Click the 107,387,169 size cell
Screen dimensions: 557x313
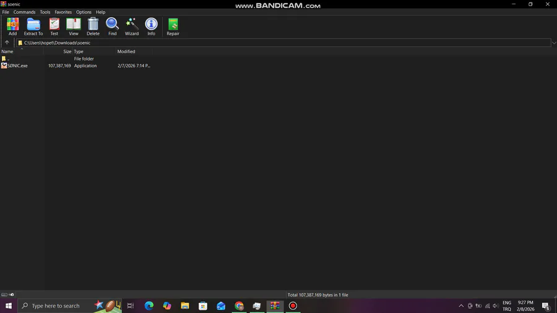tap(59, 66)
